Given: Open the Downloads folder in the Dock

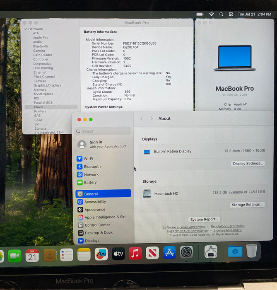Looking at the screenshot, I should [x=235, y=251].
